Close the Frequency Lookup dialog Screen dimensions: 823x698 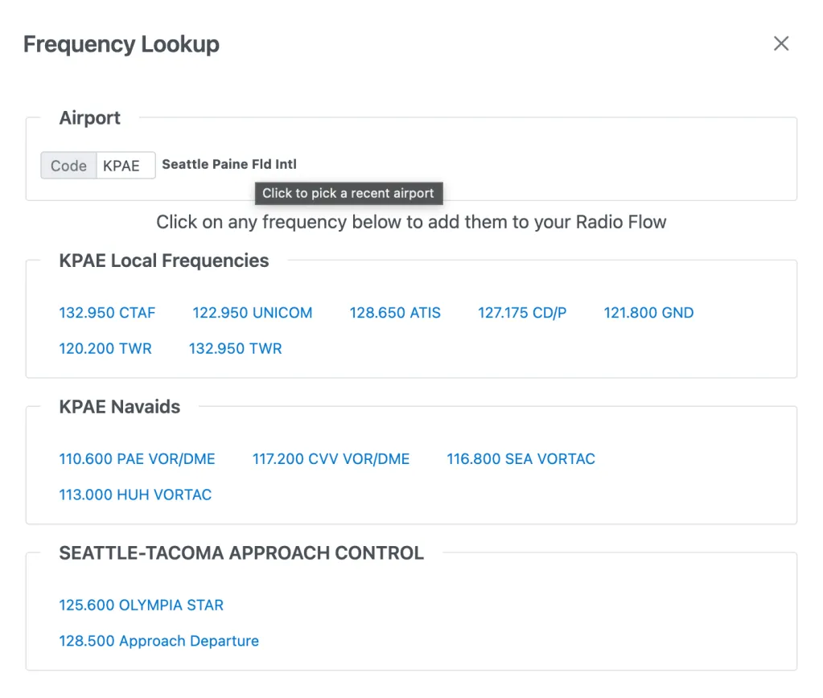coord(780,43)
